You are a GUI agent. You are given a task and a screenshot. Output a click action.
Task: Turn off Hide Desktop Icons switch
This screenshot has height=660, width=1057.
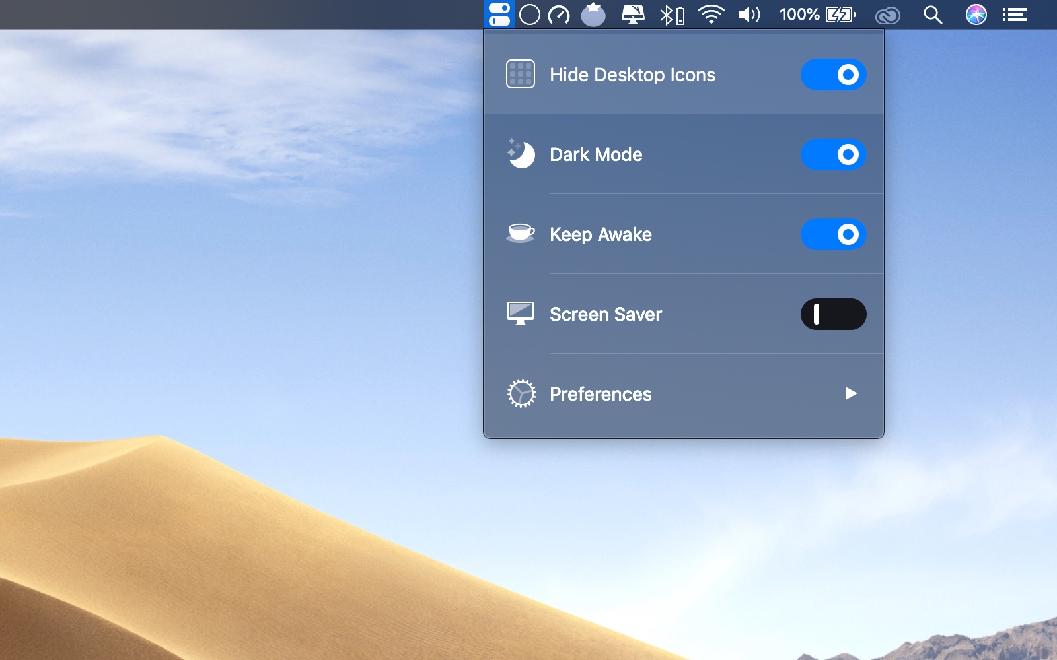pyautogui.click(x=833, y=75)
